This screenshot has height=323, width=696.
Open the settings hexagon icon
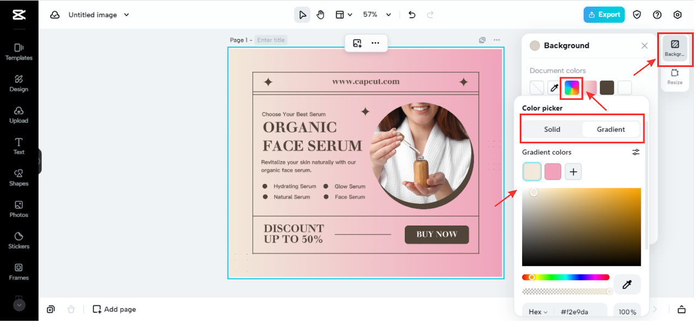678,15
